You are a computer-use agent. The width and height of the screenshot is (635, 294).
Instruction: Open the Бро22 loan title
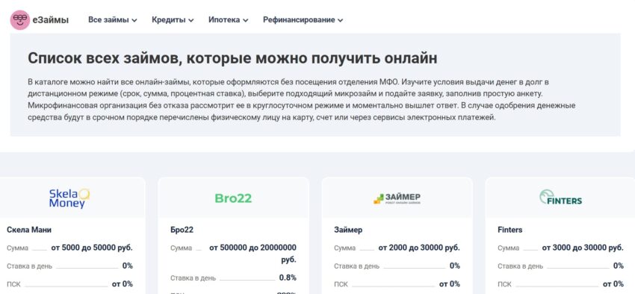click(182, 230)
